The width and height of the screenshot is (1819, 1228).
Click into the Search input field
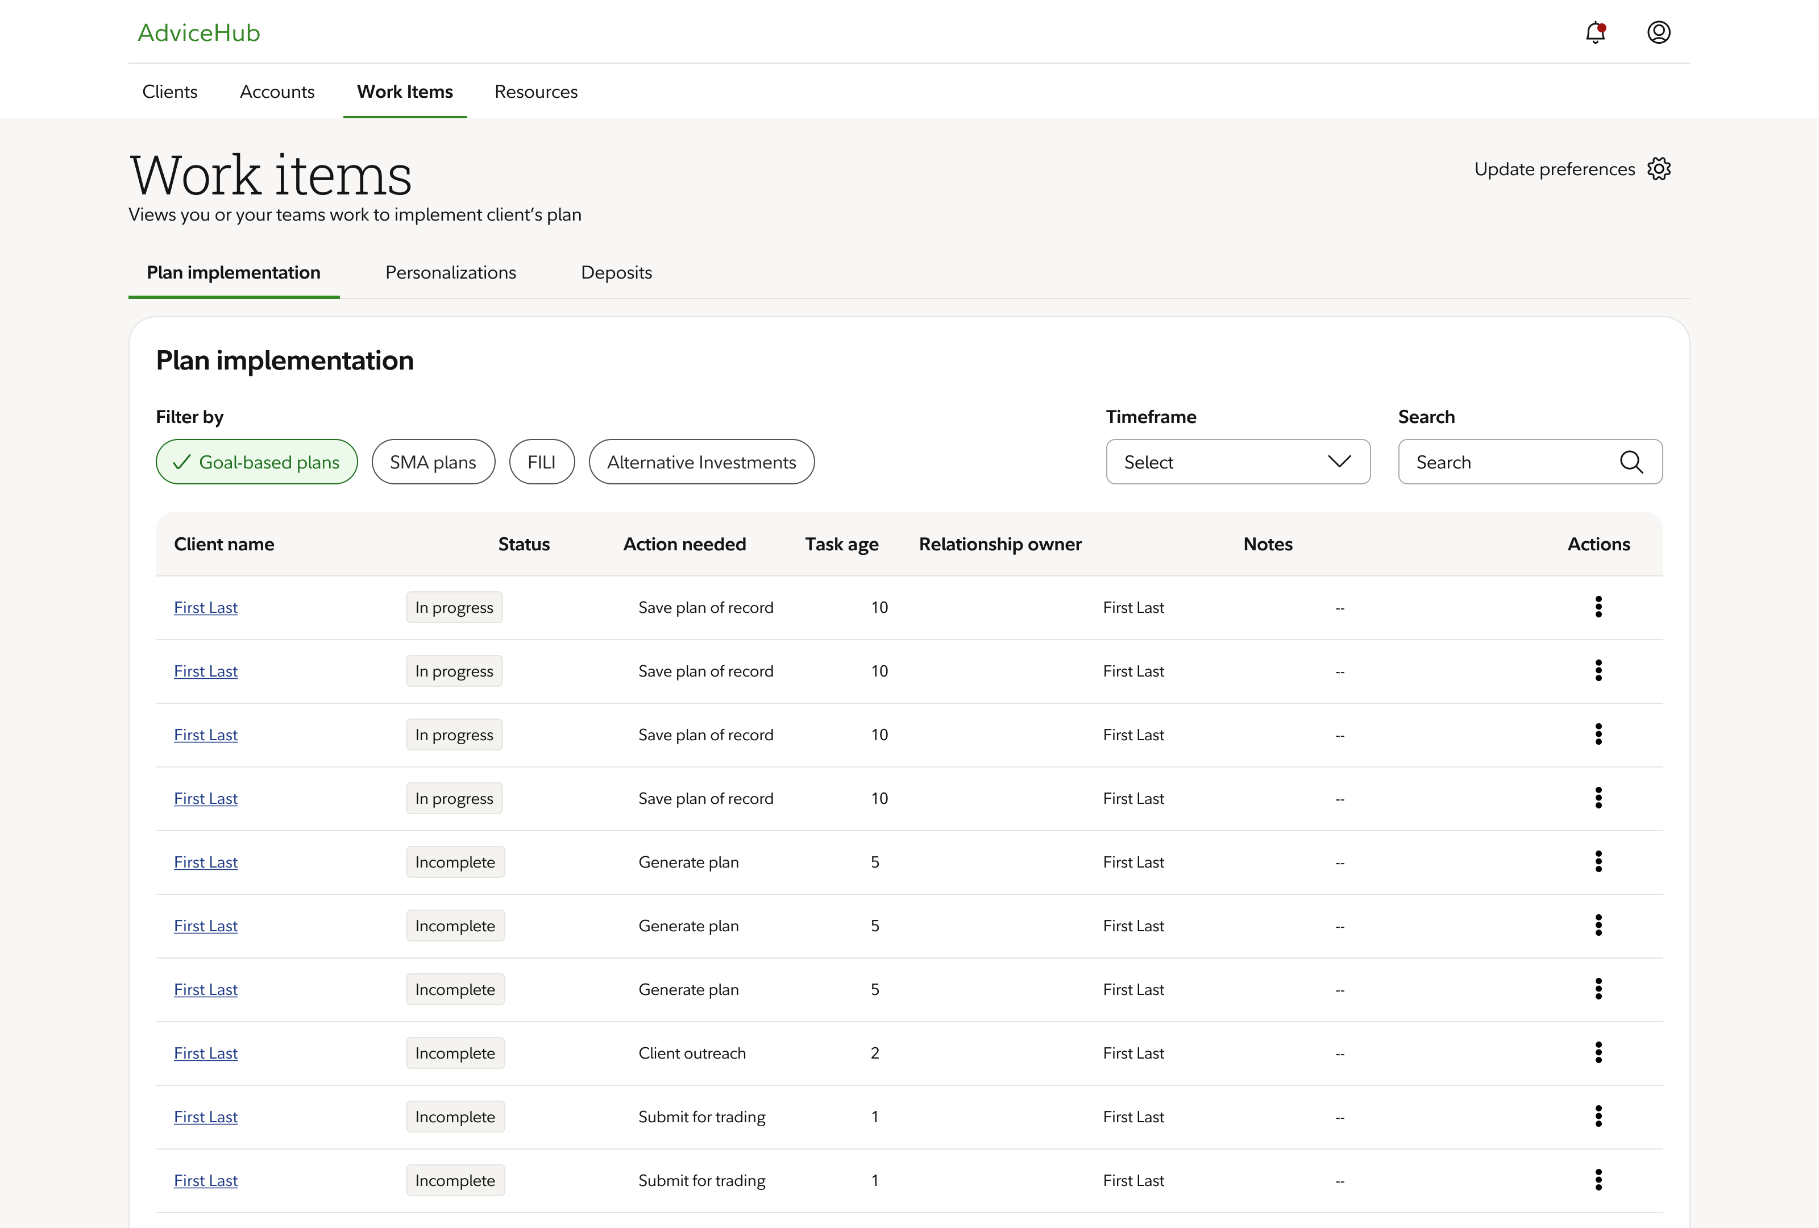[x=1510, y=462]
